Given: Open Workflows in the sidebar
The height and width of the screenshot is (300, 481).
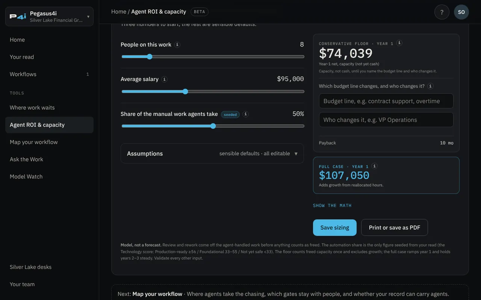Looking at the screenshot, I should pos(49,74).
